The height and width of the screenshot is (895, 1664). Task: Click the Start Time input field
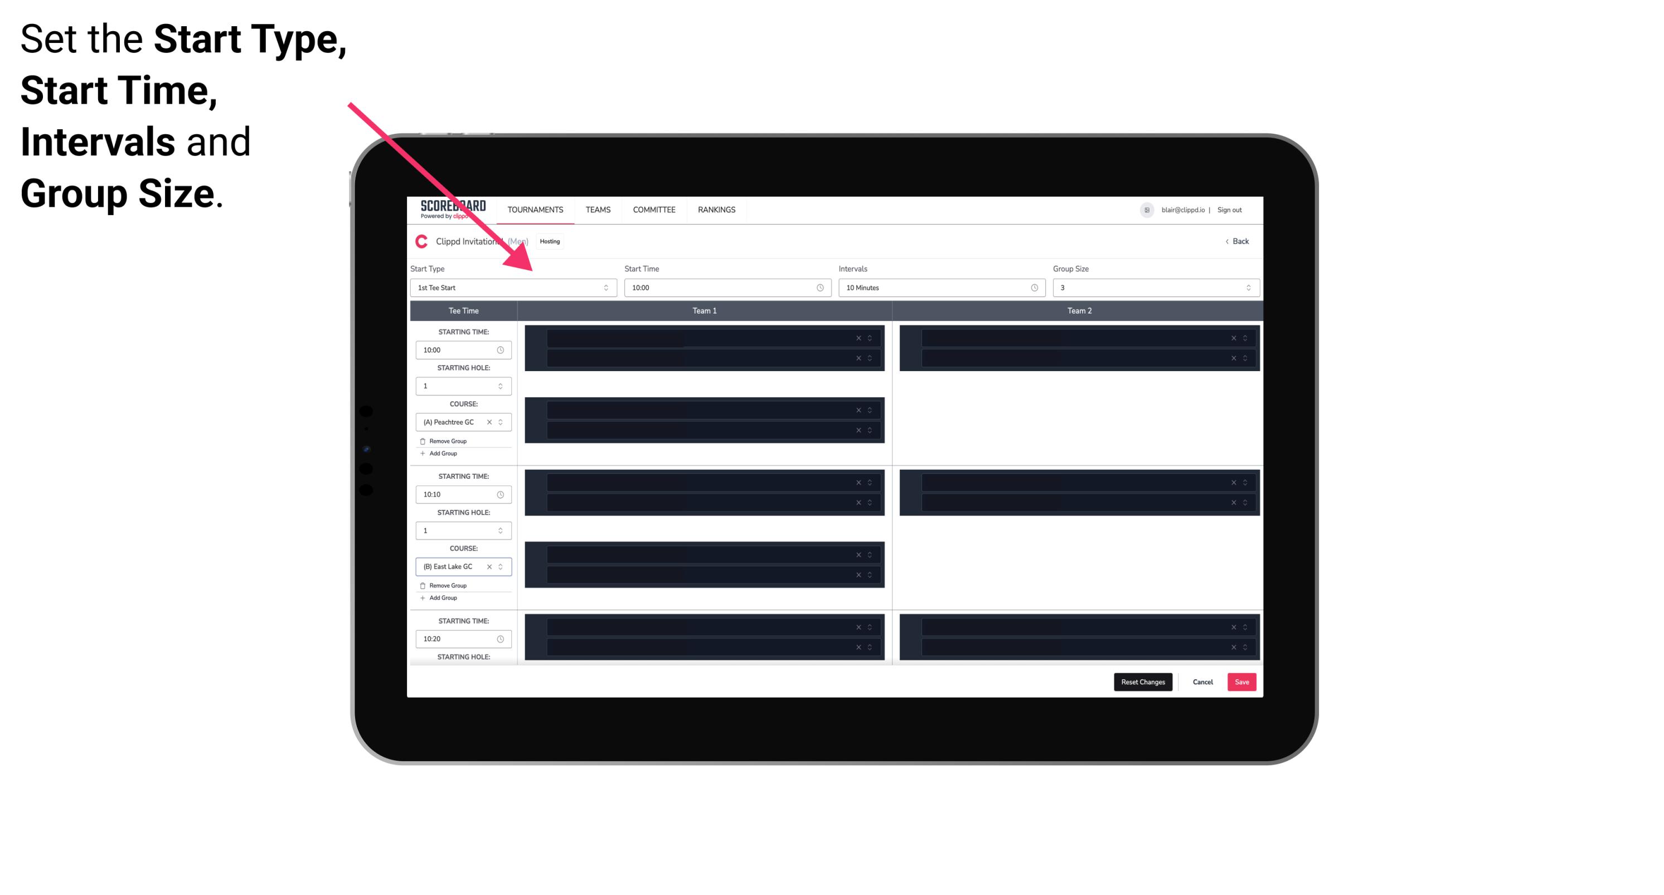(x=726, y=288)
